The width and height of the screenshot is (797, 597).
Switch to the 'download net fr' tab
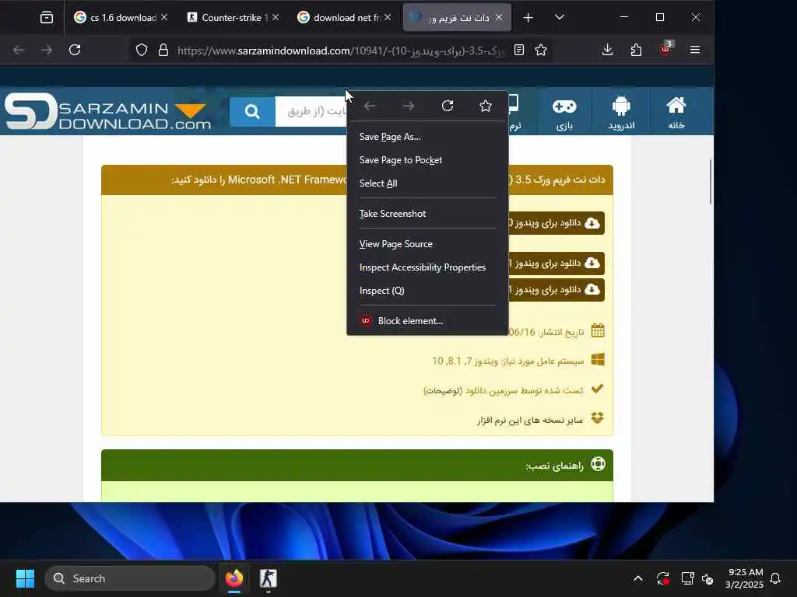point(345,18)
